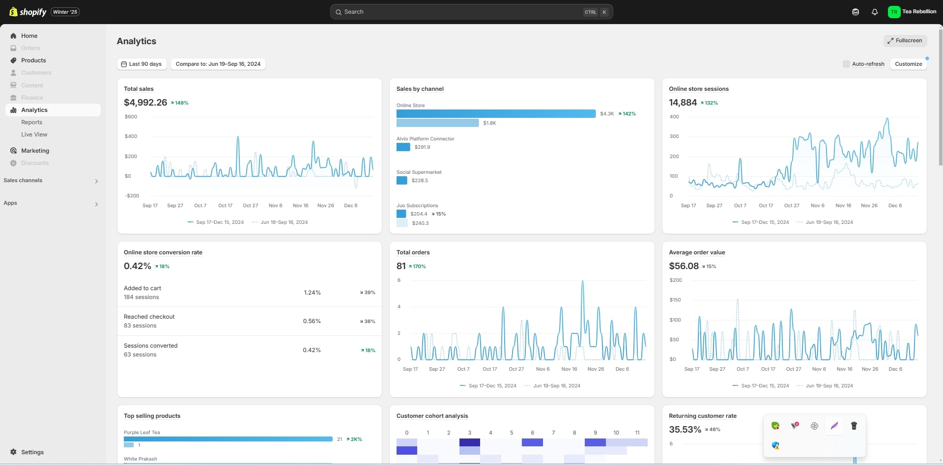
Task: Open the Last 90 days date picker
Action: [x=142, y=64]
